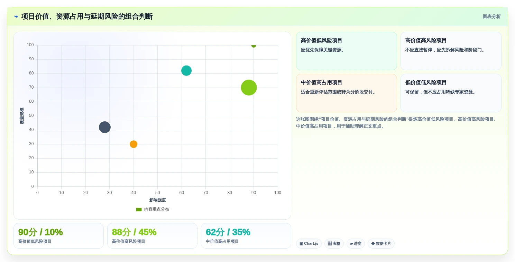Image resolution: width=515 pixels, height=262 pixels.
Task: Click the 低价值低风险项目 card heading
Action: (x=426, y=83)
